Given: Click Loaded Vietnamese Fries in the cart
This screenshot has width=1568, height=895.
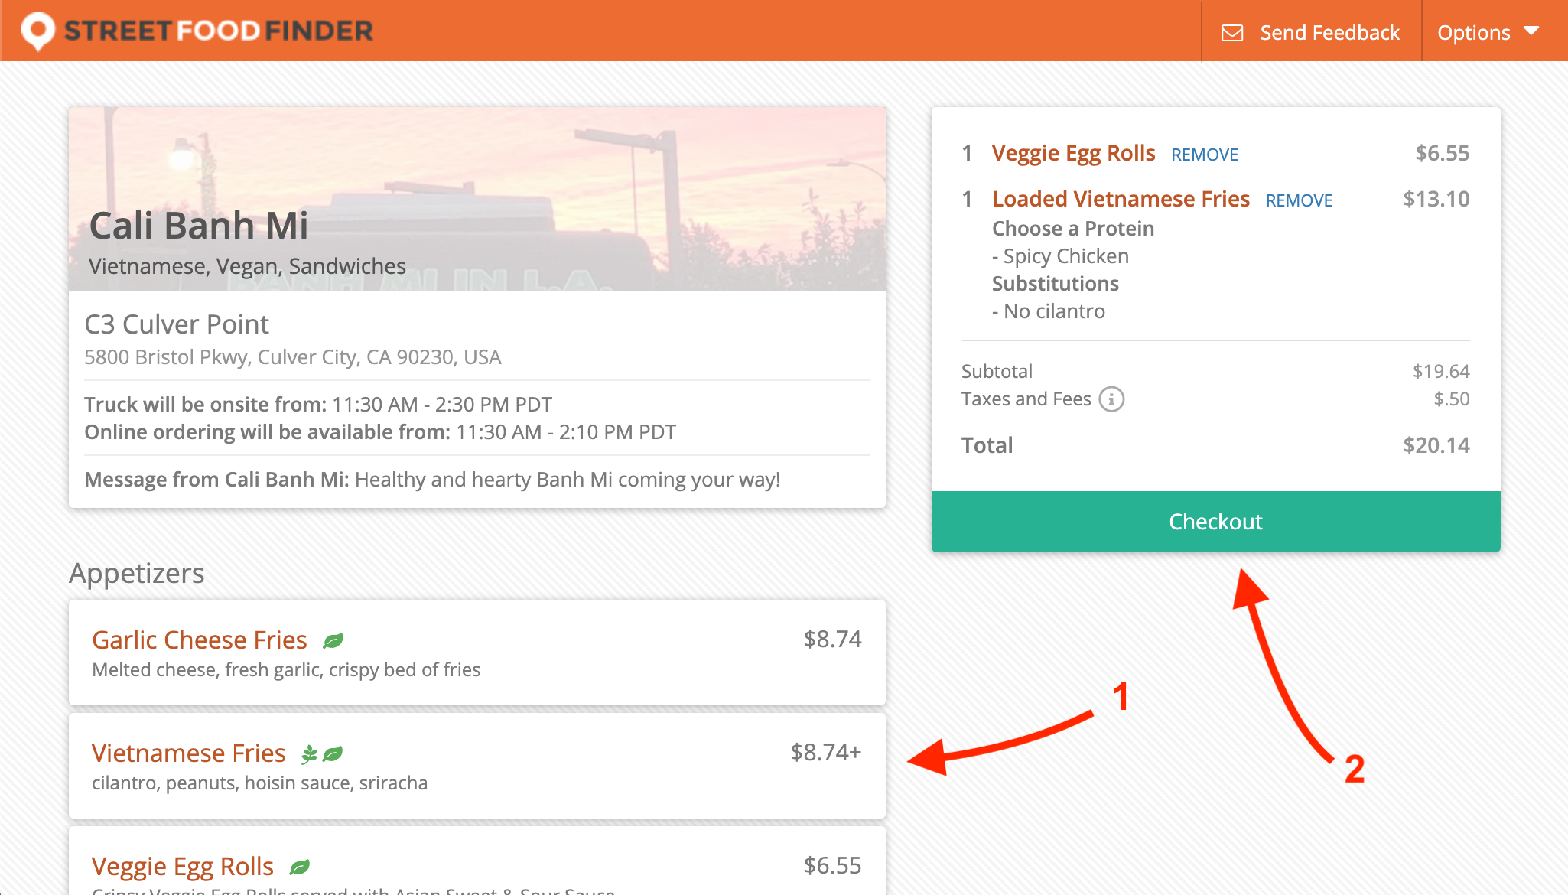Looking at the screenshot, I should [1121, 198].
